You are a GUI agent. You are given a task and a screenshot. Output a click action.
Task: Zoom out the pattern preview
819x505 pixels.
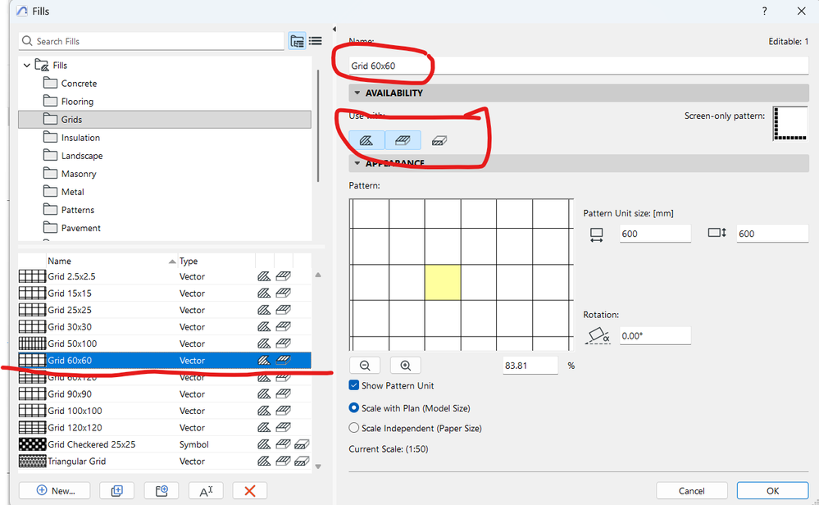[365, 366]
